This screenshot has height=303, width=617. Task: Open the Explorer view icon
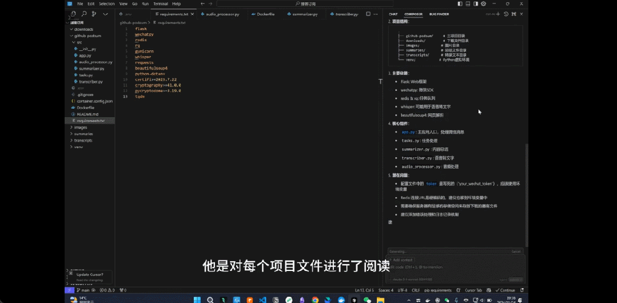coord(73,14)
